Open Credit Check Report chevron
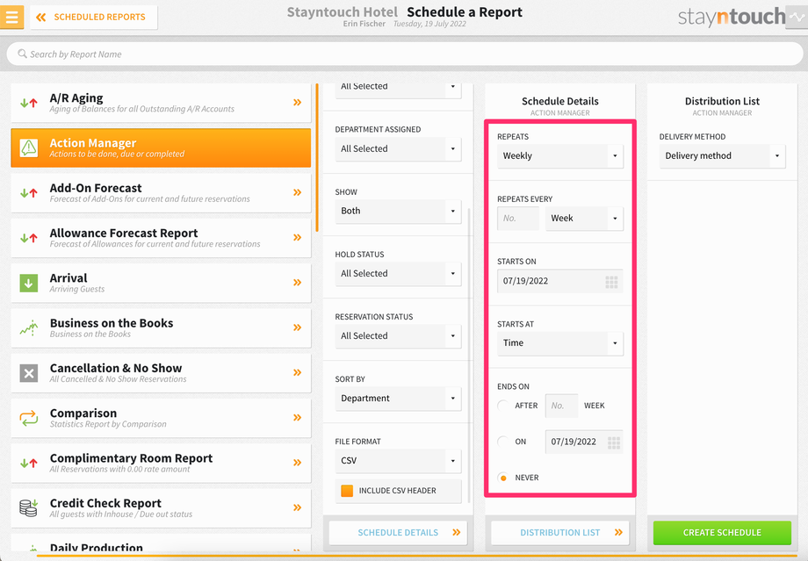Screen dimensions: 808x561 pyautogui.click(x=298, y=507)
